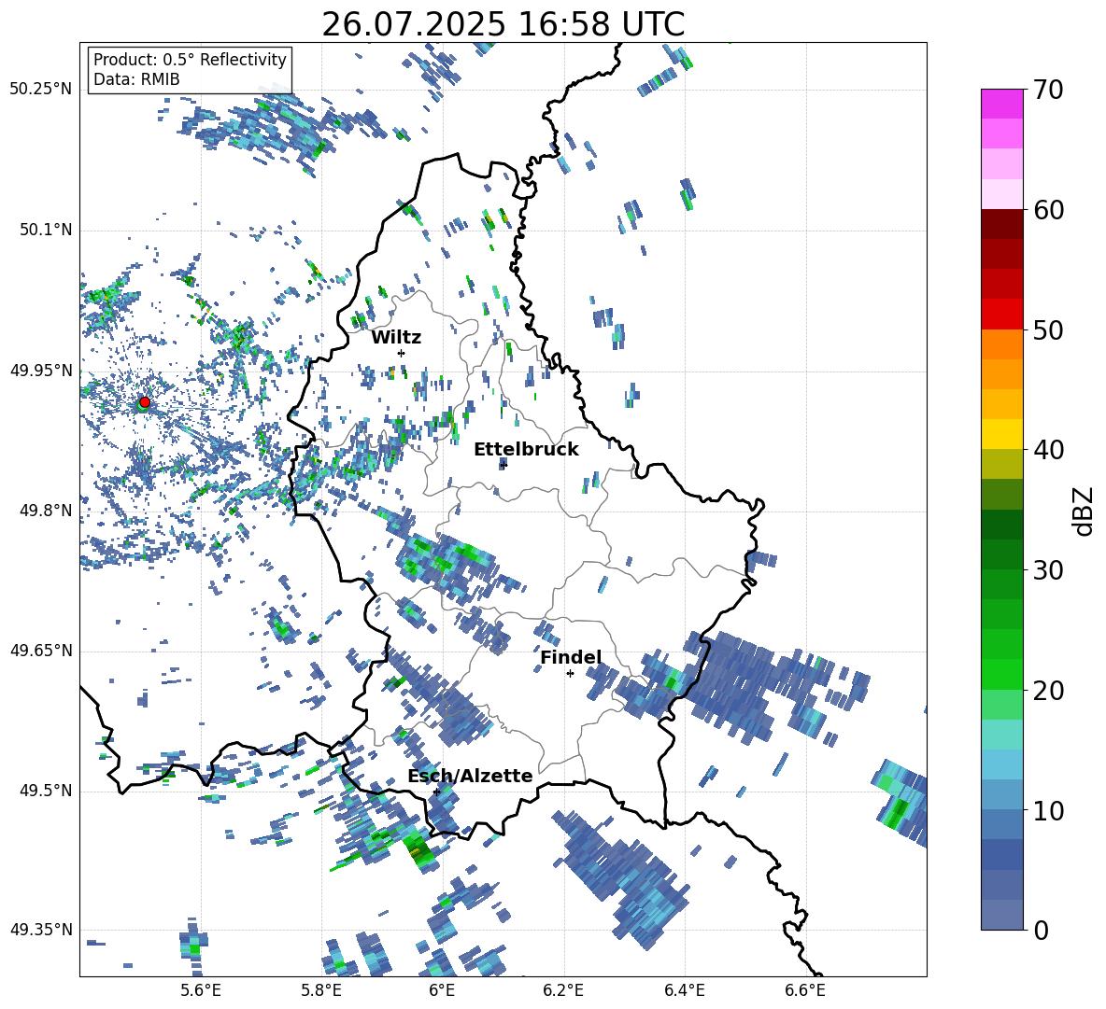The width and height of the screenshot is (1106, 1009).
Task: Click the 6.6°E longitude label
Action: (805, 990)
